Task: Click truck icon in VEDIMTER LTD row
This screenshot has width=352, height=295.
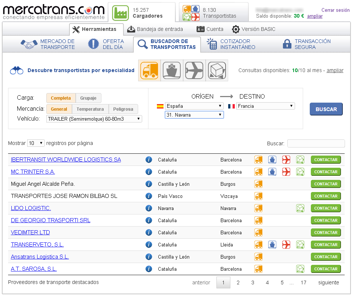Action: [x=258, y=232]
